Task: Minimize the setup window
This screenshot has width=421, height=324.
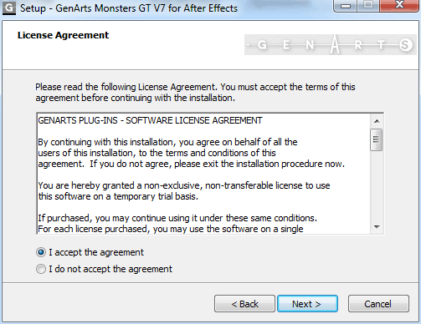Action: [346, 6]
